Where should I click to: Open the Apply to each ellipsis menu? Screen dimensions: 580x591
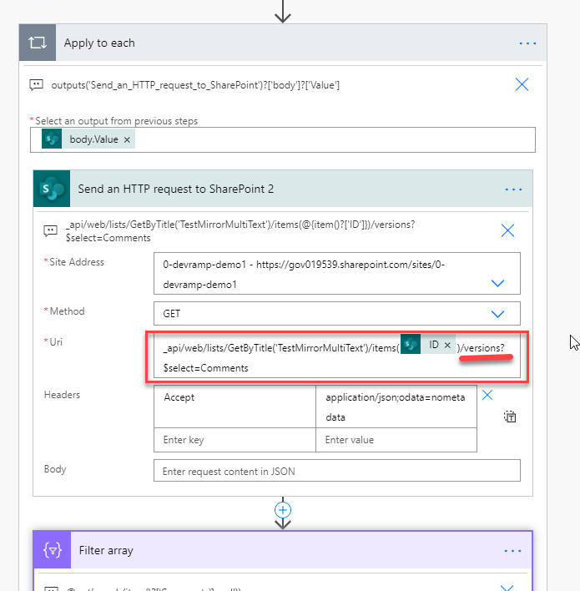point(527,43)
